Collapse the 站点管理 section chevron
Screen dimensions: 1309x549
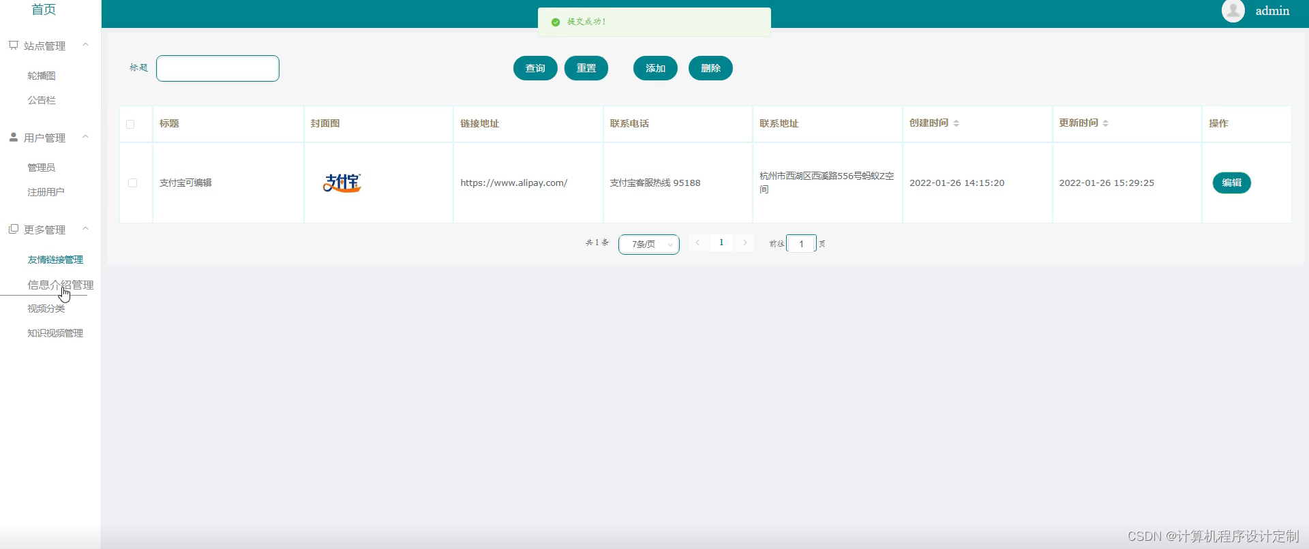point(85,45)
